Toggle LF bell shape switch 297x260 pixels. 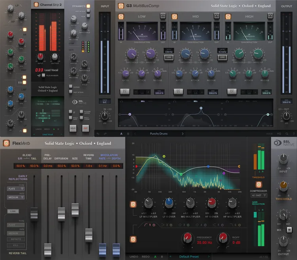coord(25,131)
